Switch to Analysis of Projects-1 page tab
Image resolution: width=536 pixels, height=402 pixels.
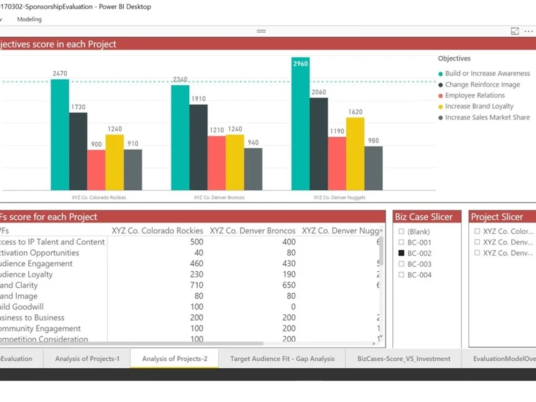click(x=87, y=359)
